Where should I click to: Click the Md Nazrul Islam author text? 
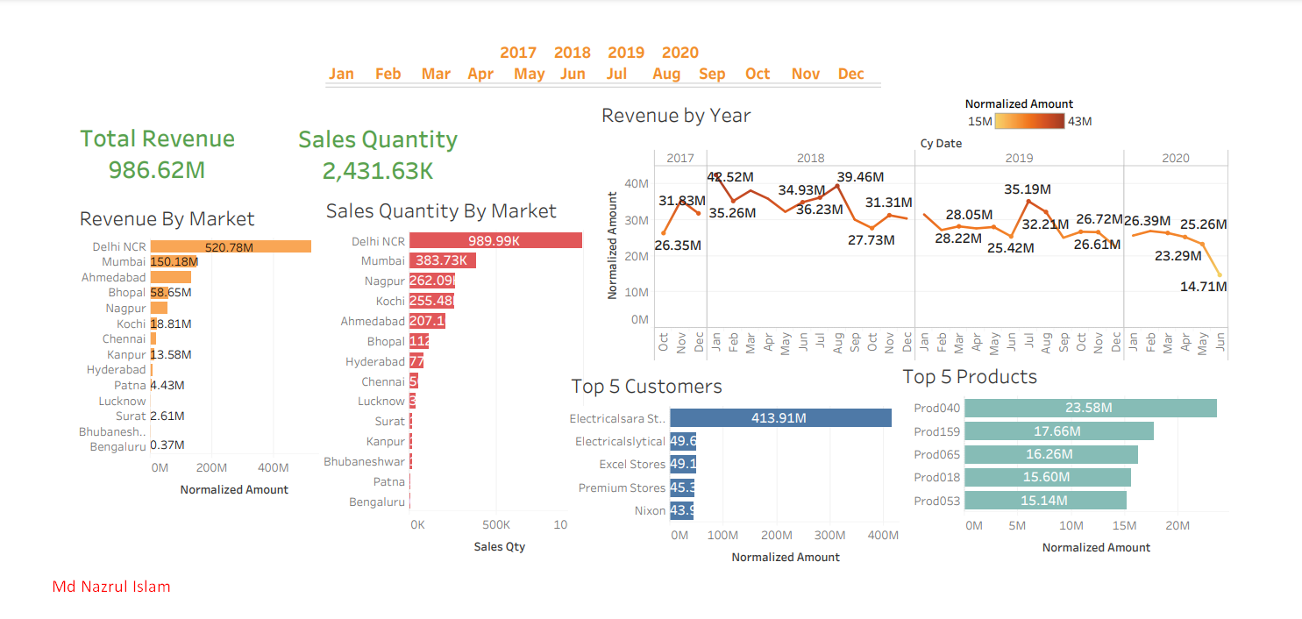[110, 587]
